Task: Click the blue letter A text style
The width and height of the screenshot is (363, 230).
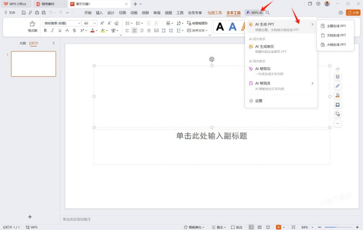Action: [x=233, y=27]
